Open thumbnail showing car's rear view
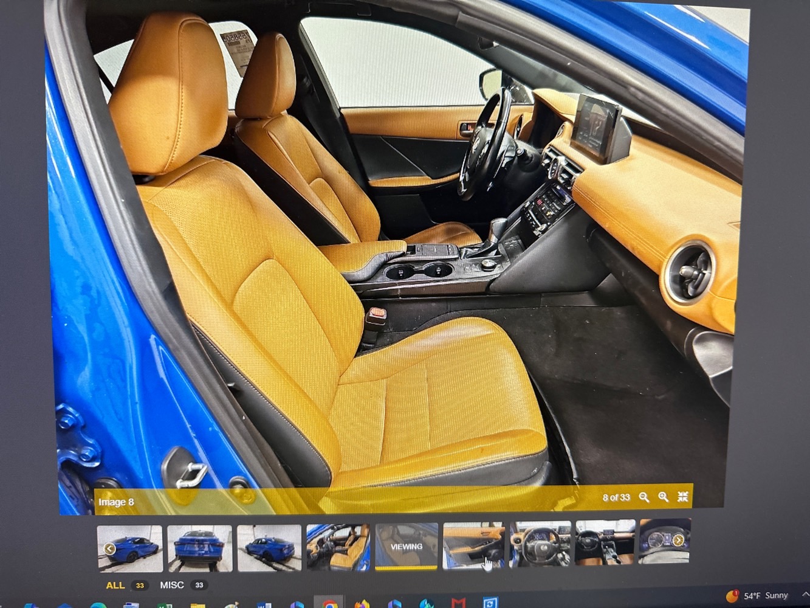This screenshot has height=608, width=810. (199, 548)
